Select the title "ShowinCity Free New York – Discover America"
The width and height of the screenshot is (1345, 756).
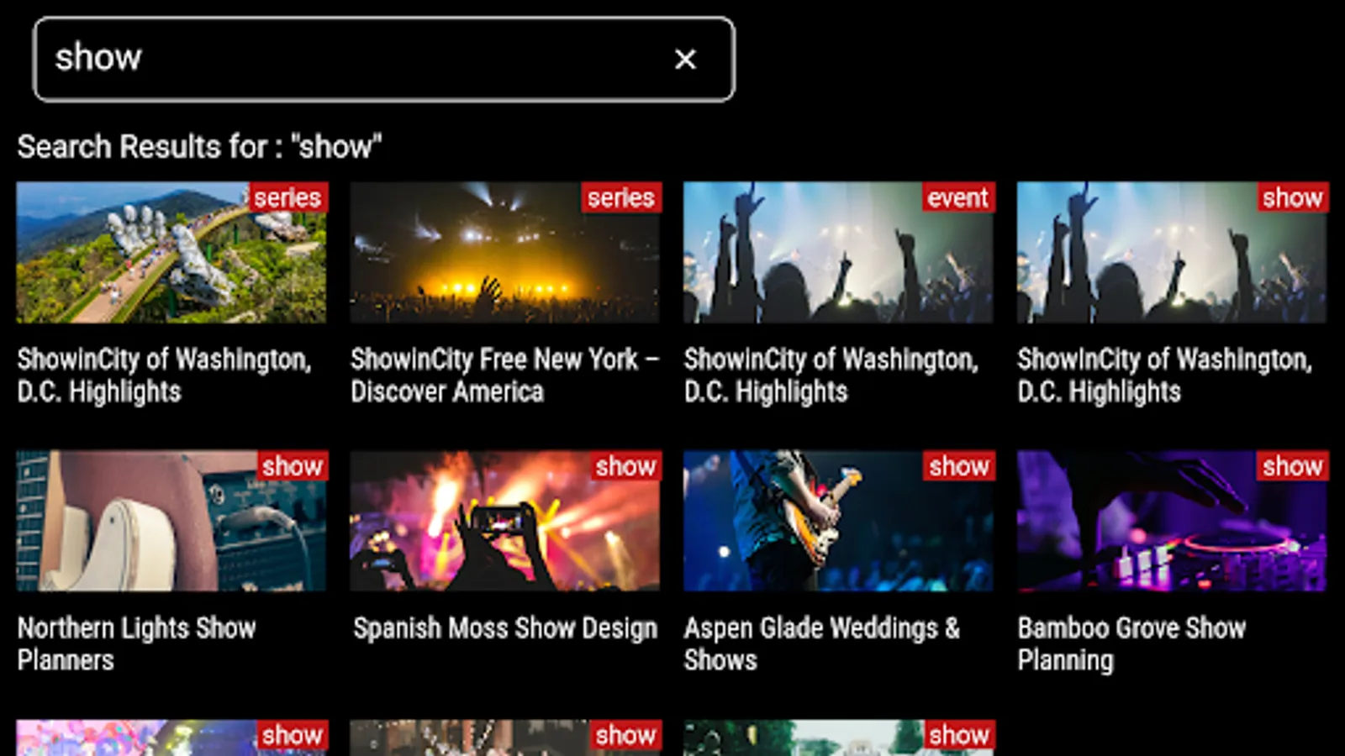tap(504, 375)
